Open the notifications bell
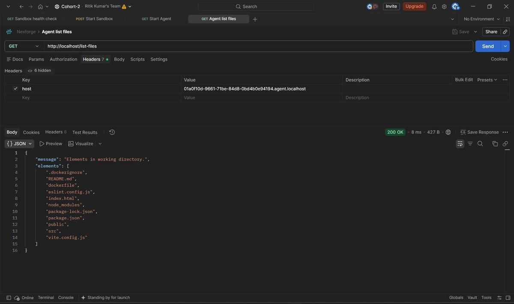Image resolution: width=514 pixels, height=304 pixels. point(434,6)
